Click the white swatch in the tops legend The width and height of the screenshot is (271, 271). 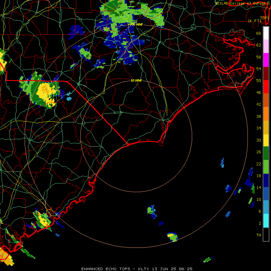point(266,33)
